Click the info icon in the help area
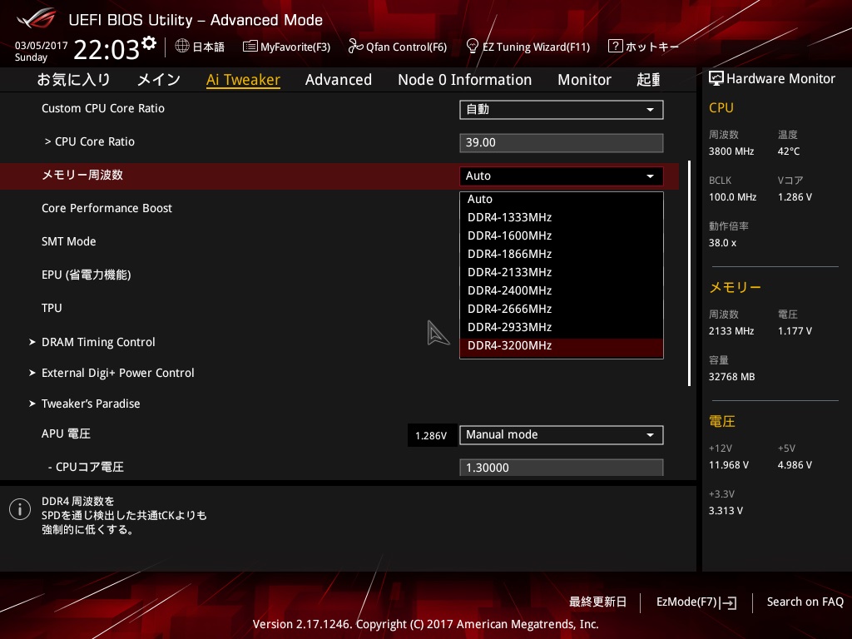 coord(20,509)
